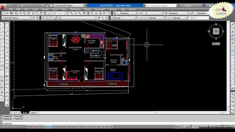235x132 pixels.
Task: Click the Command line input area
Action: click(118, 124)
